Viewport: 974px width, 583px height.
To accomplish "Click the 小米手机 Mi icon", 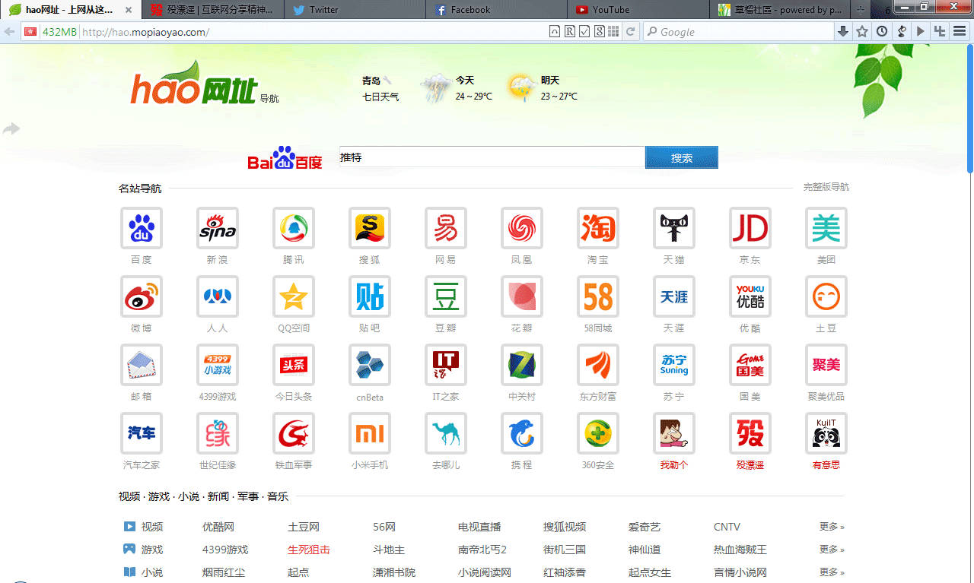I will [x=370, y=433].
